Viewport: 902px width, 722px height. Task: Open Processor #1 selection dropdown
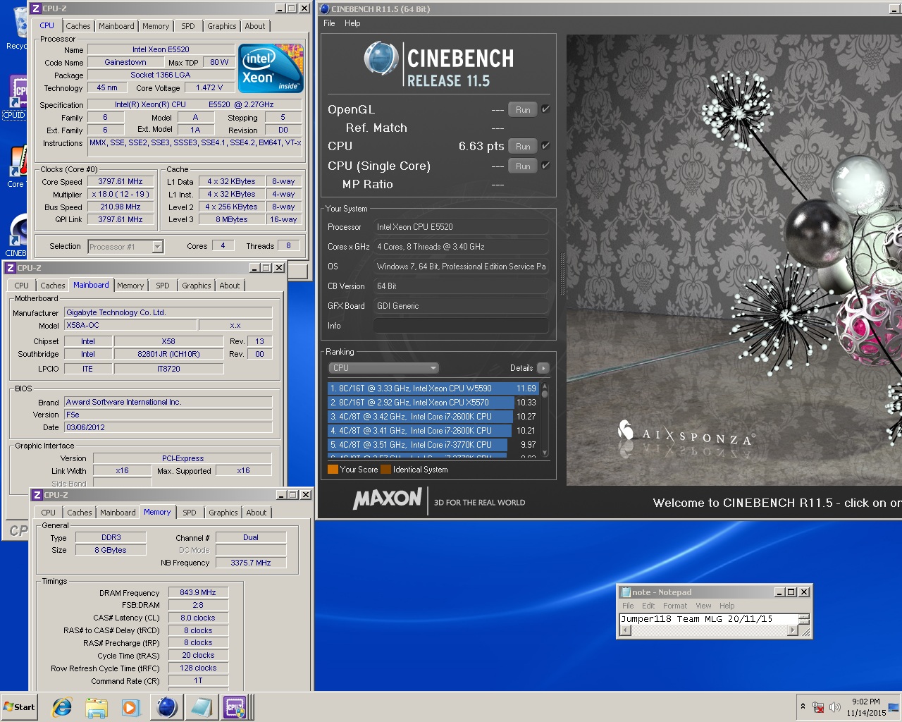coord(125,247)
